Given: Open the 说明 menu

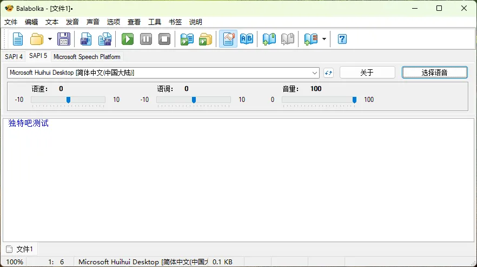Looking at the screenshot, I should [196, 22].
